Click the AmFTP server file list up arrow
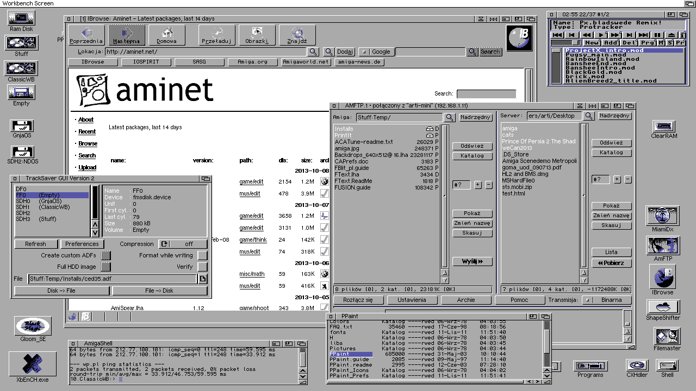Image resolution: width=696 pixels, height=391 pixels. click(584, 273)
